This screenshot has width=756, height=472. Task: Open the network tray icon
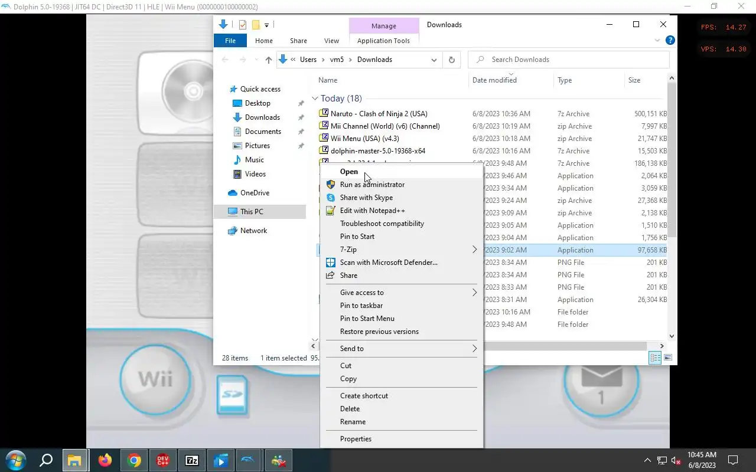point(662,460)
